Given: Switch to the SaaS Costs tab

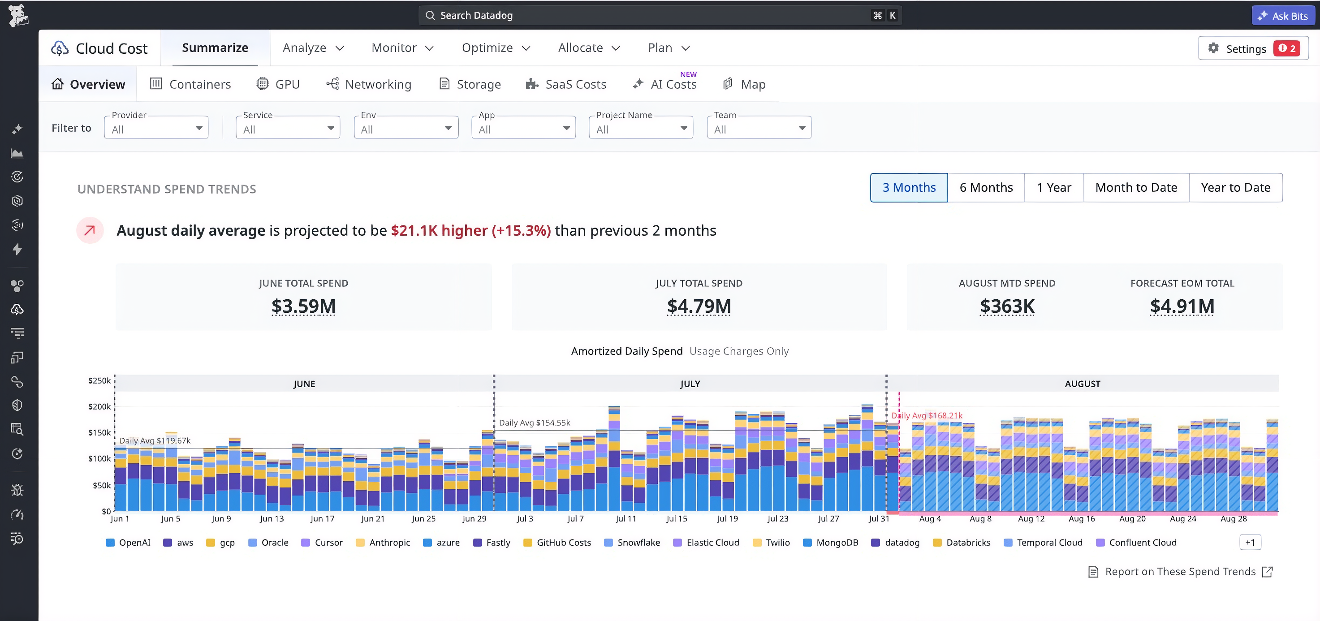Looking at the screenshot, I should pos(566,84).
